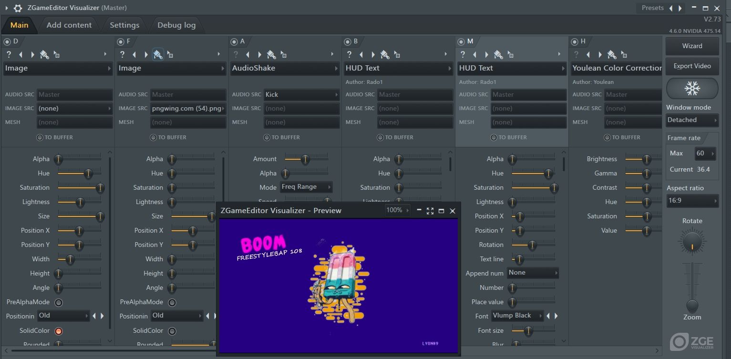
Task: Open Frame rate Max 60 dropdown
Action: 705,154
